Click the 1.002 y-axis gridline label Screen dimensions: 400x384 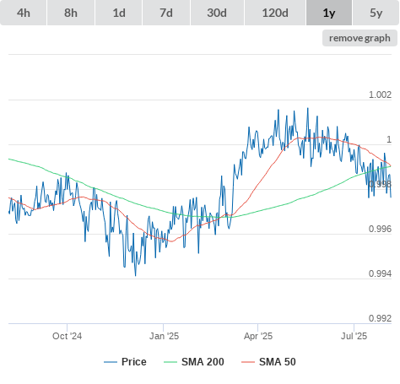click(380, 95)
